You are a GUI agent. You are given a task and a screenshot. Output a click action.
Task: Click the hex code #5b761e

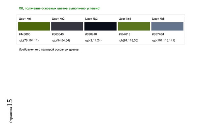pyautogui.click(x=124, y=34)
